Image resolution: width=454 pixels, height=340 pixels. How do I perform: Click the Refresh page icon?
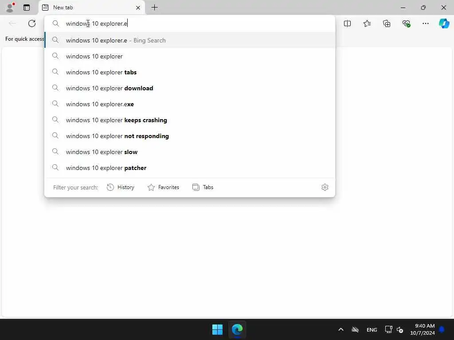[x=32, y=23]
